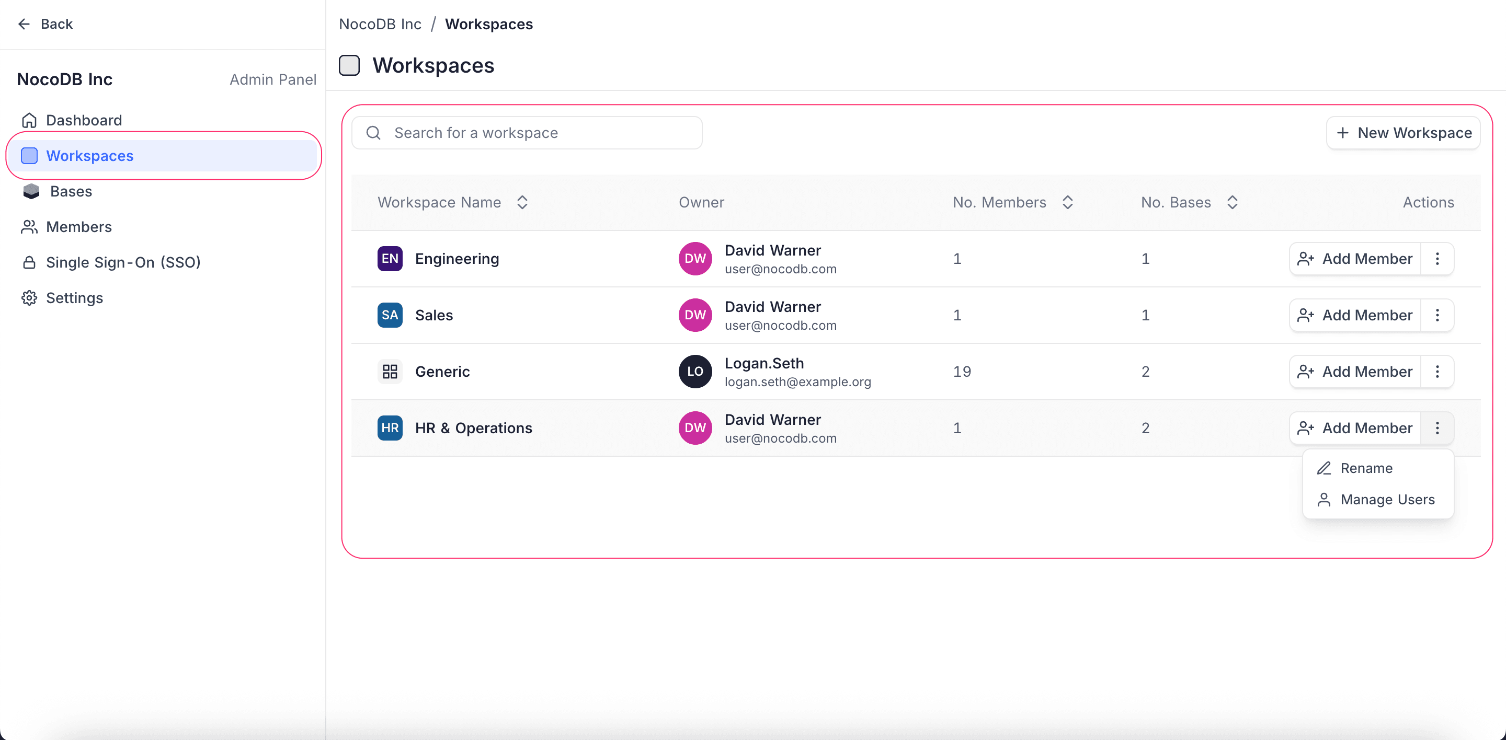Click the Single Sign-On lock icon

(29, 263)
